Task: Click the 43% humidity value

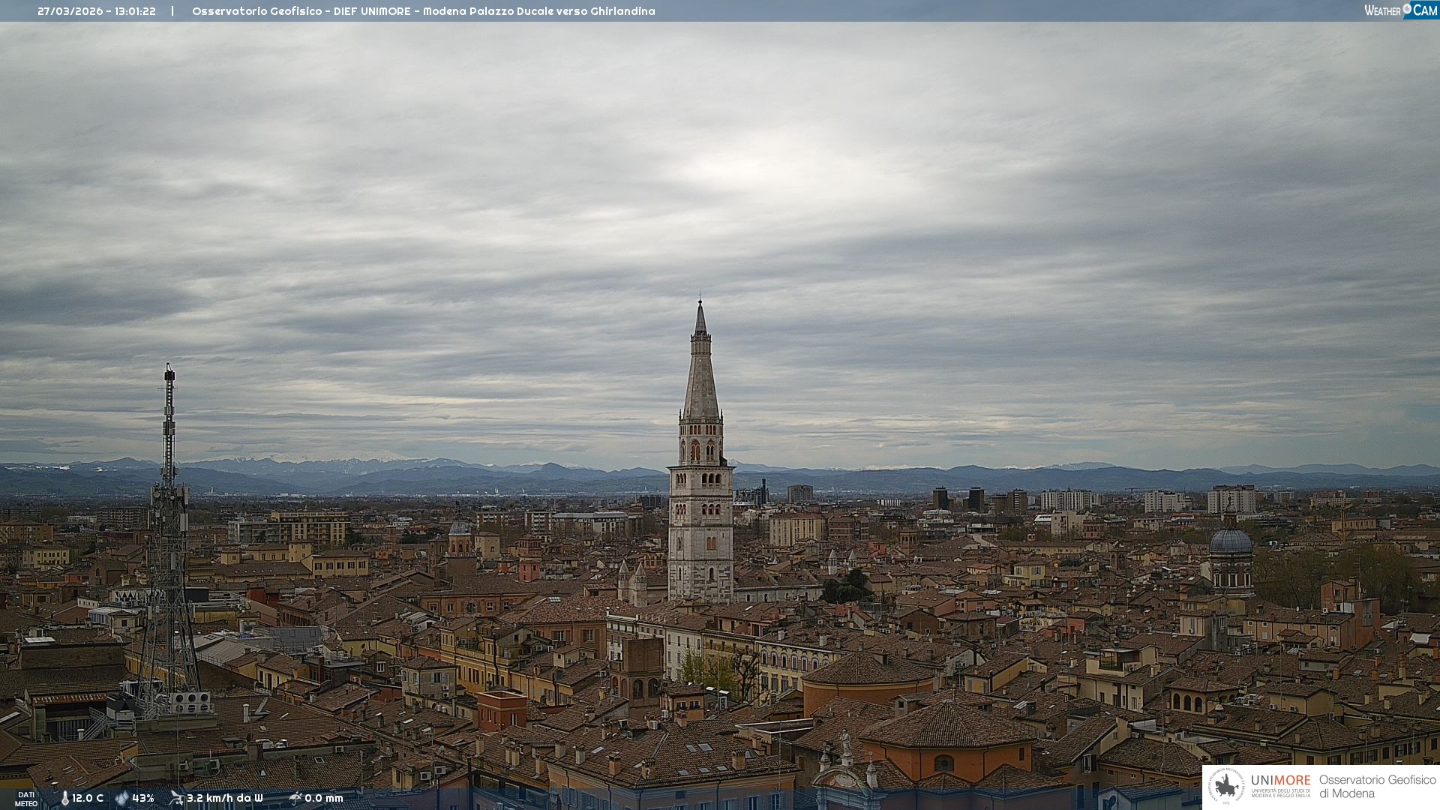Action: pyautogui.click(x=142, y=798)
